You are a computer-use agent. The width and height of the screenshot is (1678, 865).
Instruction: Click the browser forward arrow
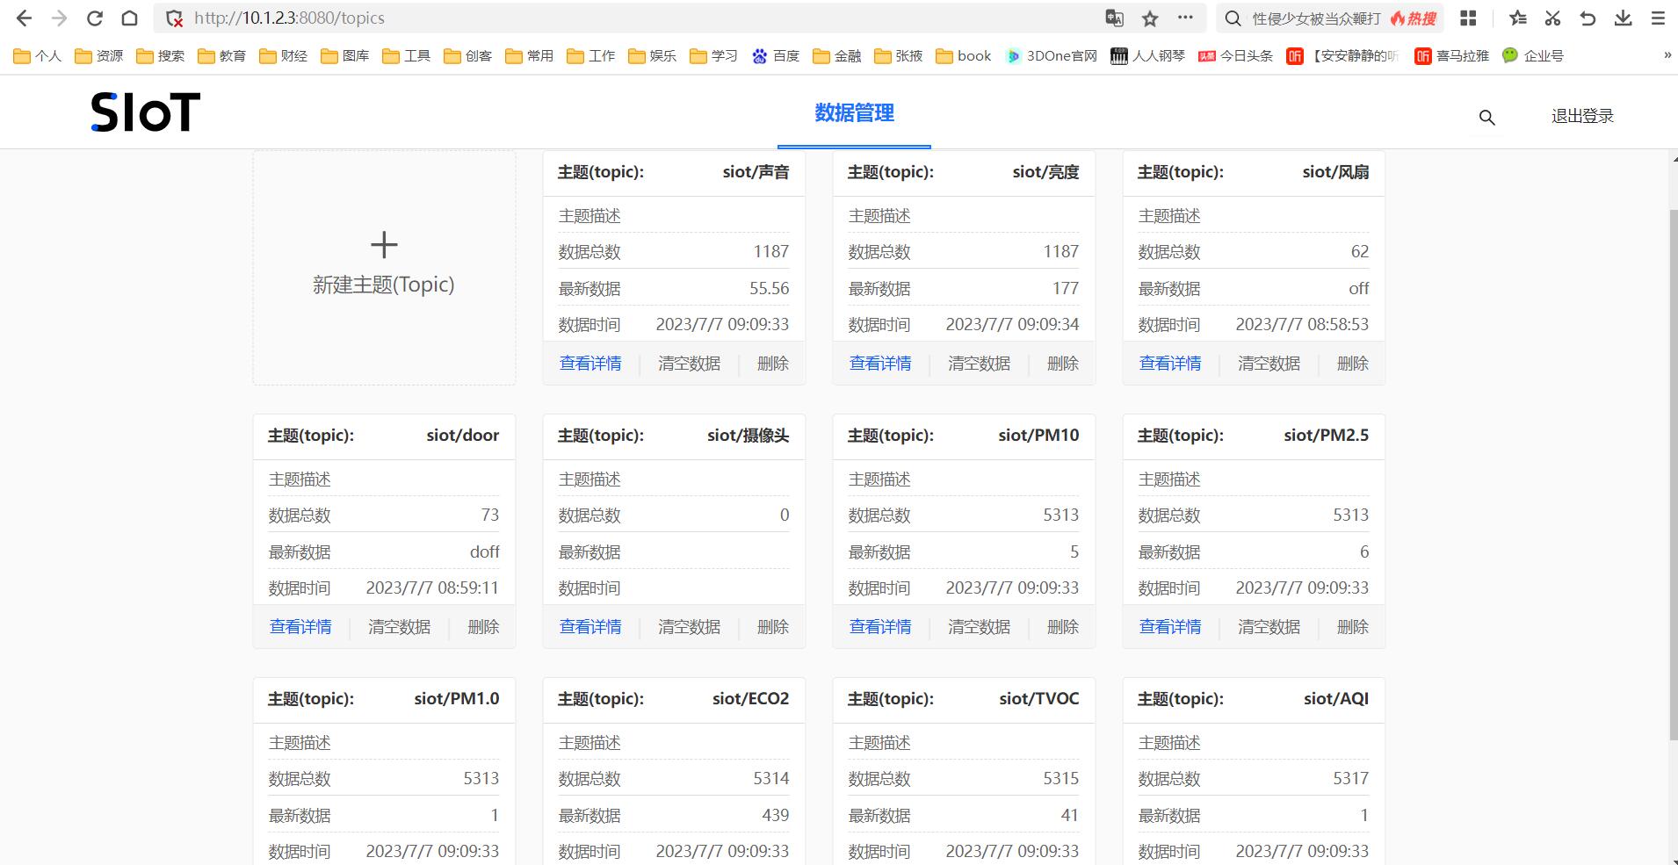(x=59, y=18)
